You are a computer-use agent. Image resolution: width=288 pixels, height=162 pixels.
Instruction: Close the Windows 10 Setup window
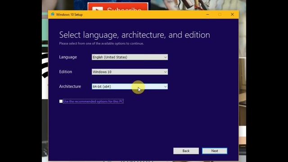[x=232, y=14]
